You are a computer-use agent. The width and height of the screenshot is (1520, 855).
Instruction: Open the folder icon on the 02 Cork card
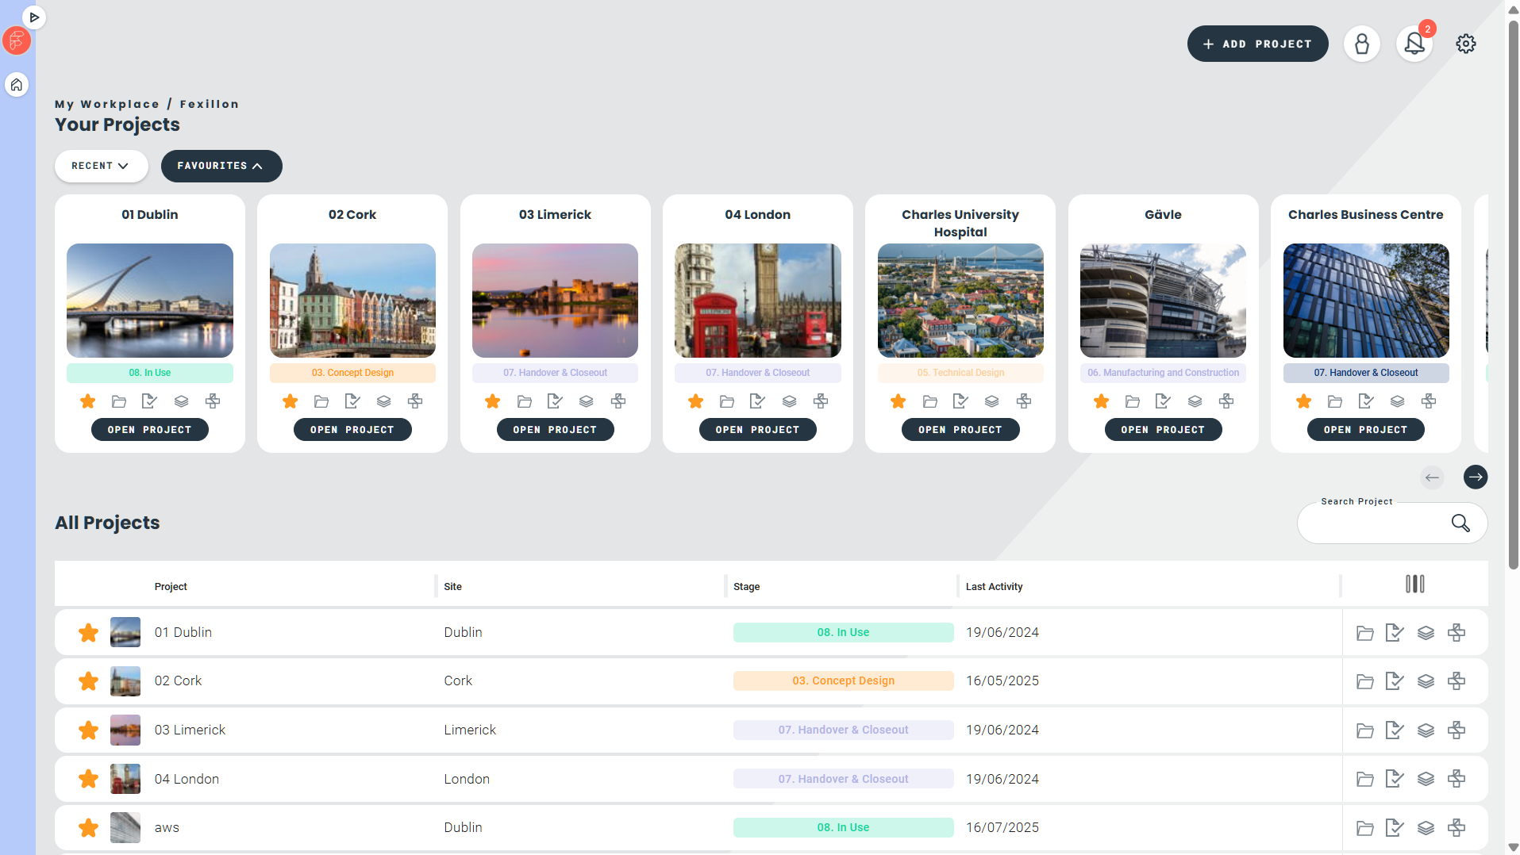[321, 401]
